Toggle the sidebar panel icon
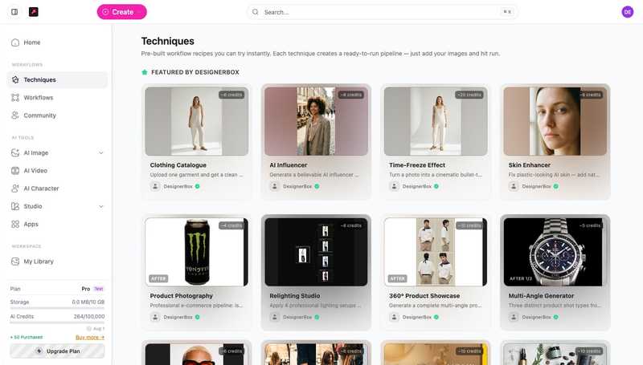Image resolution: width=643 pixels, height=365 pixels. [14, 12]
